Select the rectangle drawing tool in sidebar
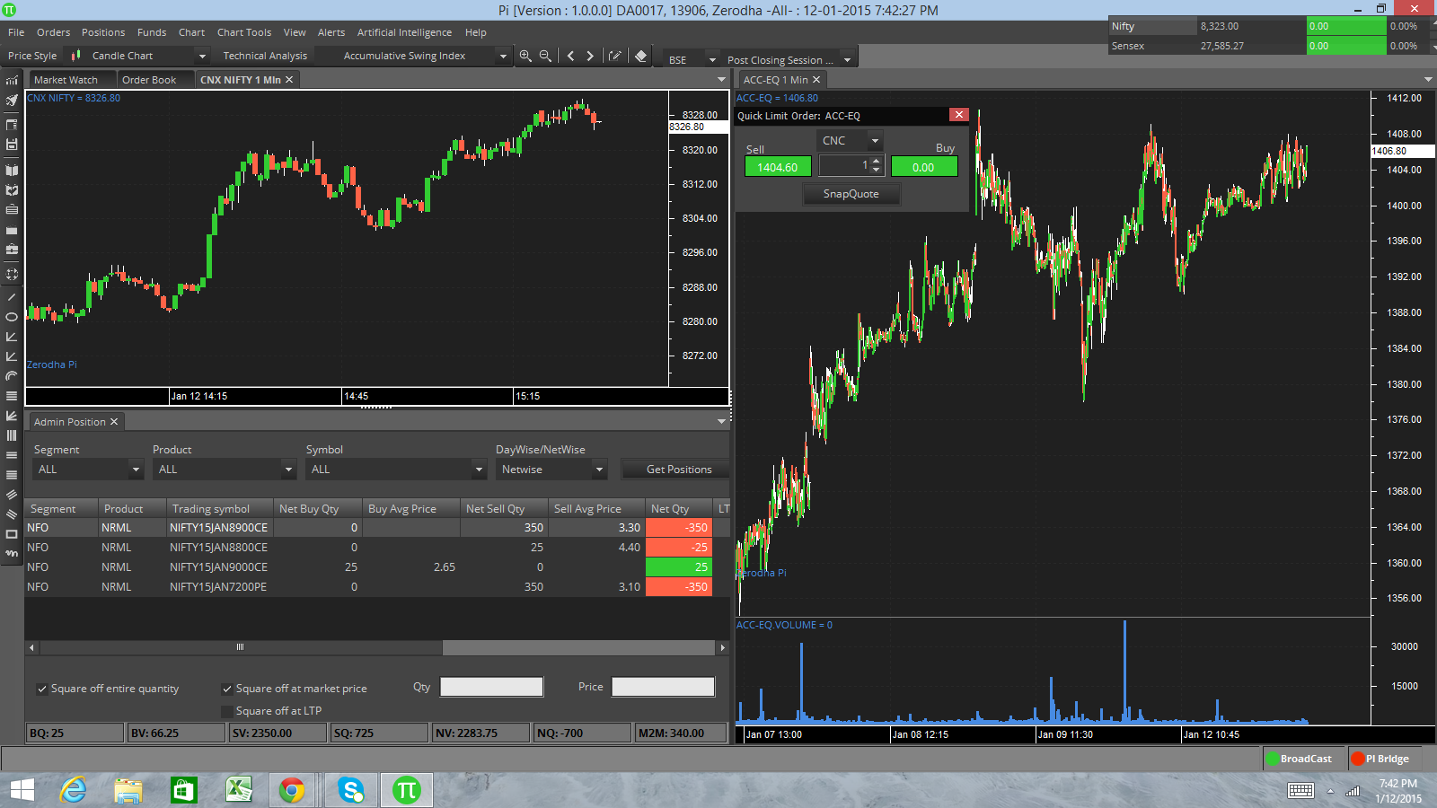The width and height of the screenshot is (1437, 808). (12, 534)
